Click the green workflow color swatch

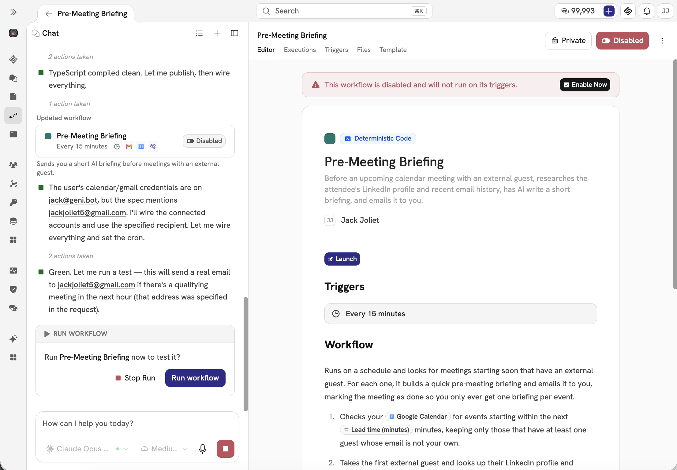330,138
